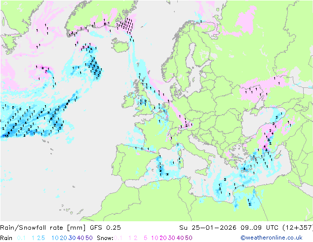Pick the Snow 10 legend color value

tap(155, 238)
